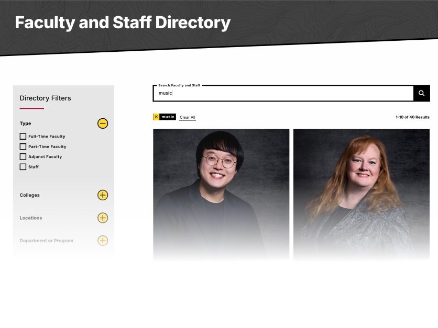Open profile photo of man with glasses
Screen dimensions: 438x328
[221, 194]
